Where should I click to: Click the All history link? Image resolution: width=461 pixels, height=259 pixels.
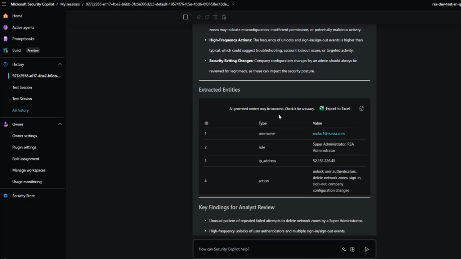pos(21,110)
